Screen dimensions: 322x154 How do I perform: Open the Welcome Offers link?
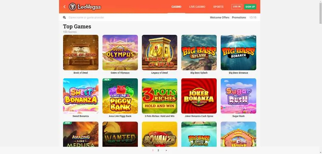click(219, 18)
